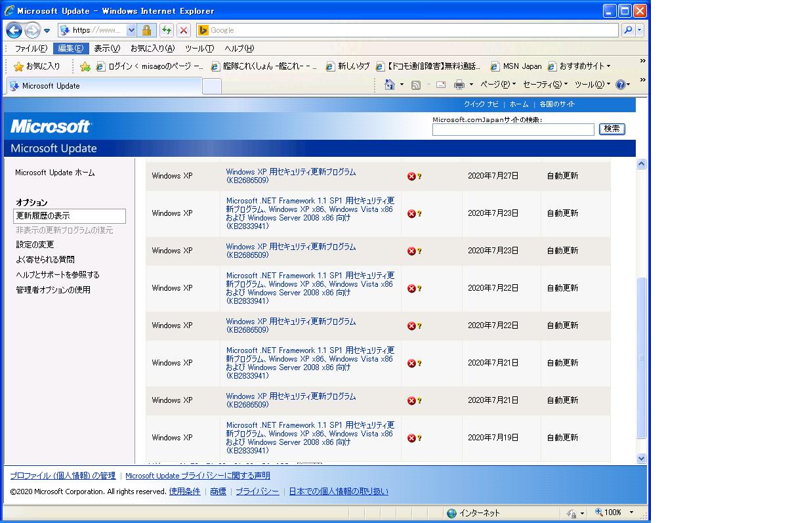
Task: Open the ページ(P) command menu
Action: (x=498, y=85)
